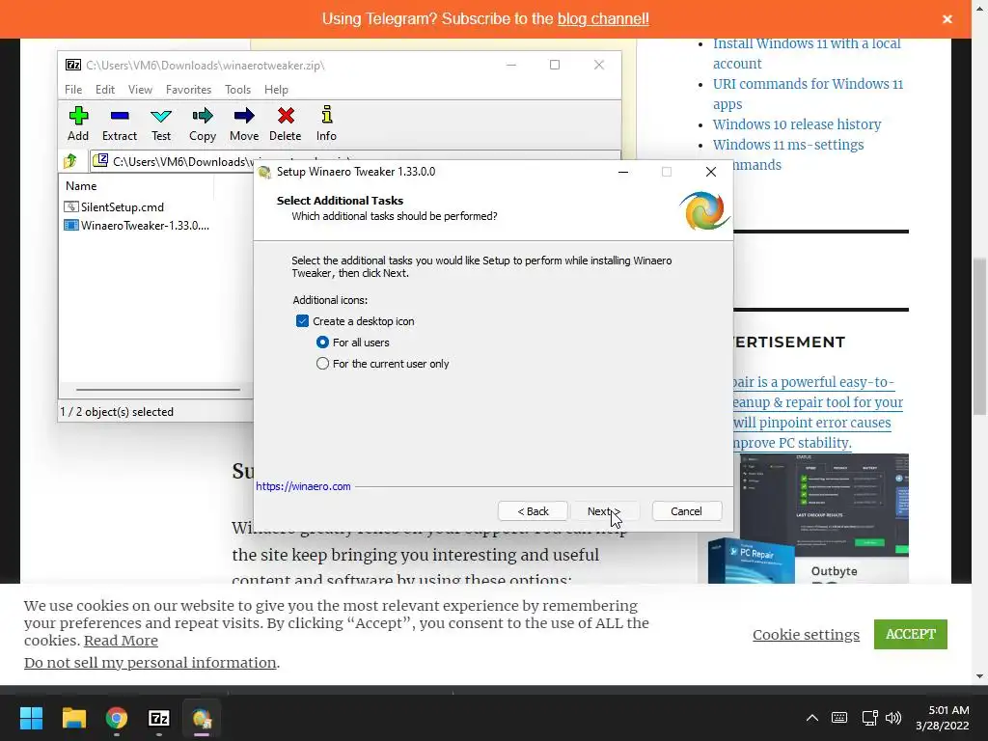Click the browser page vertical scrollbar
Screen dimensions: 988x741
coord(979,336)
